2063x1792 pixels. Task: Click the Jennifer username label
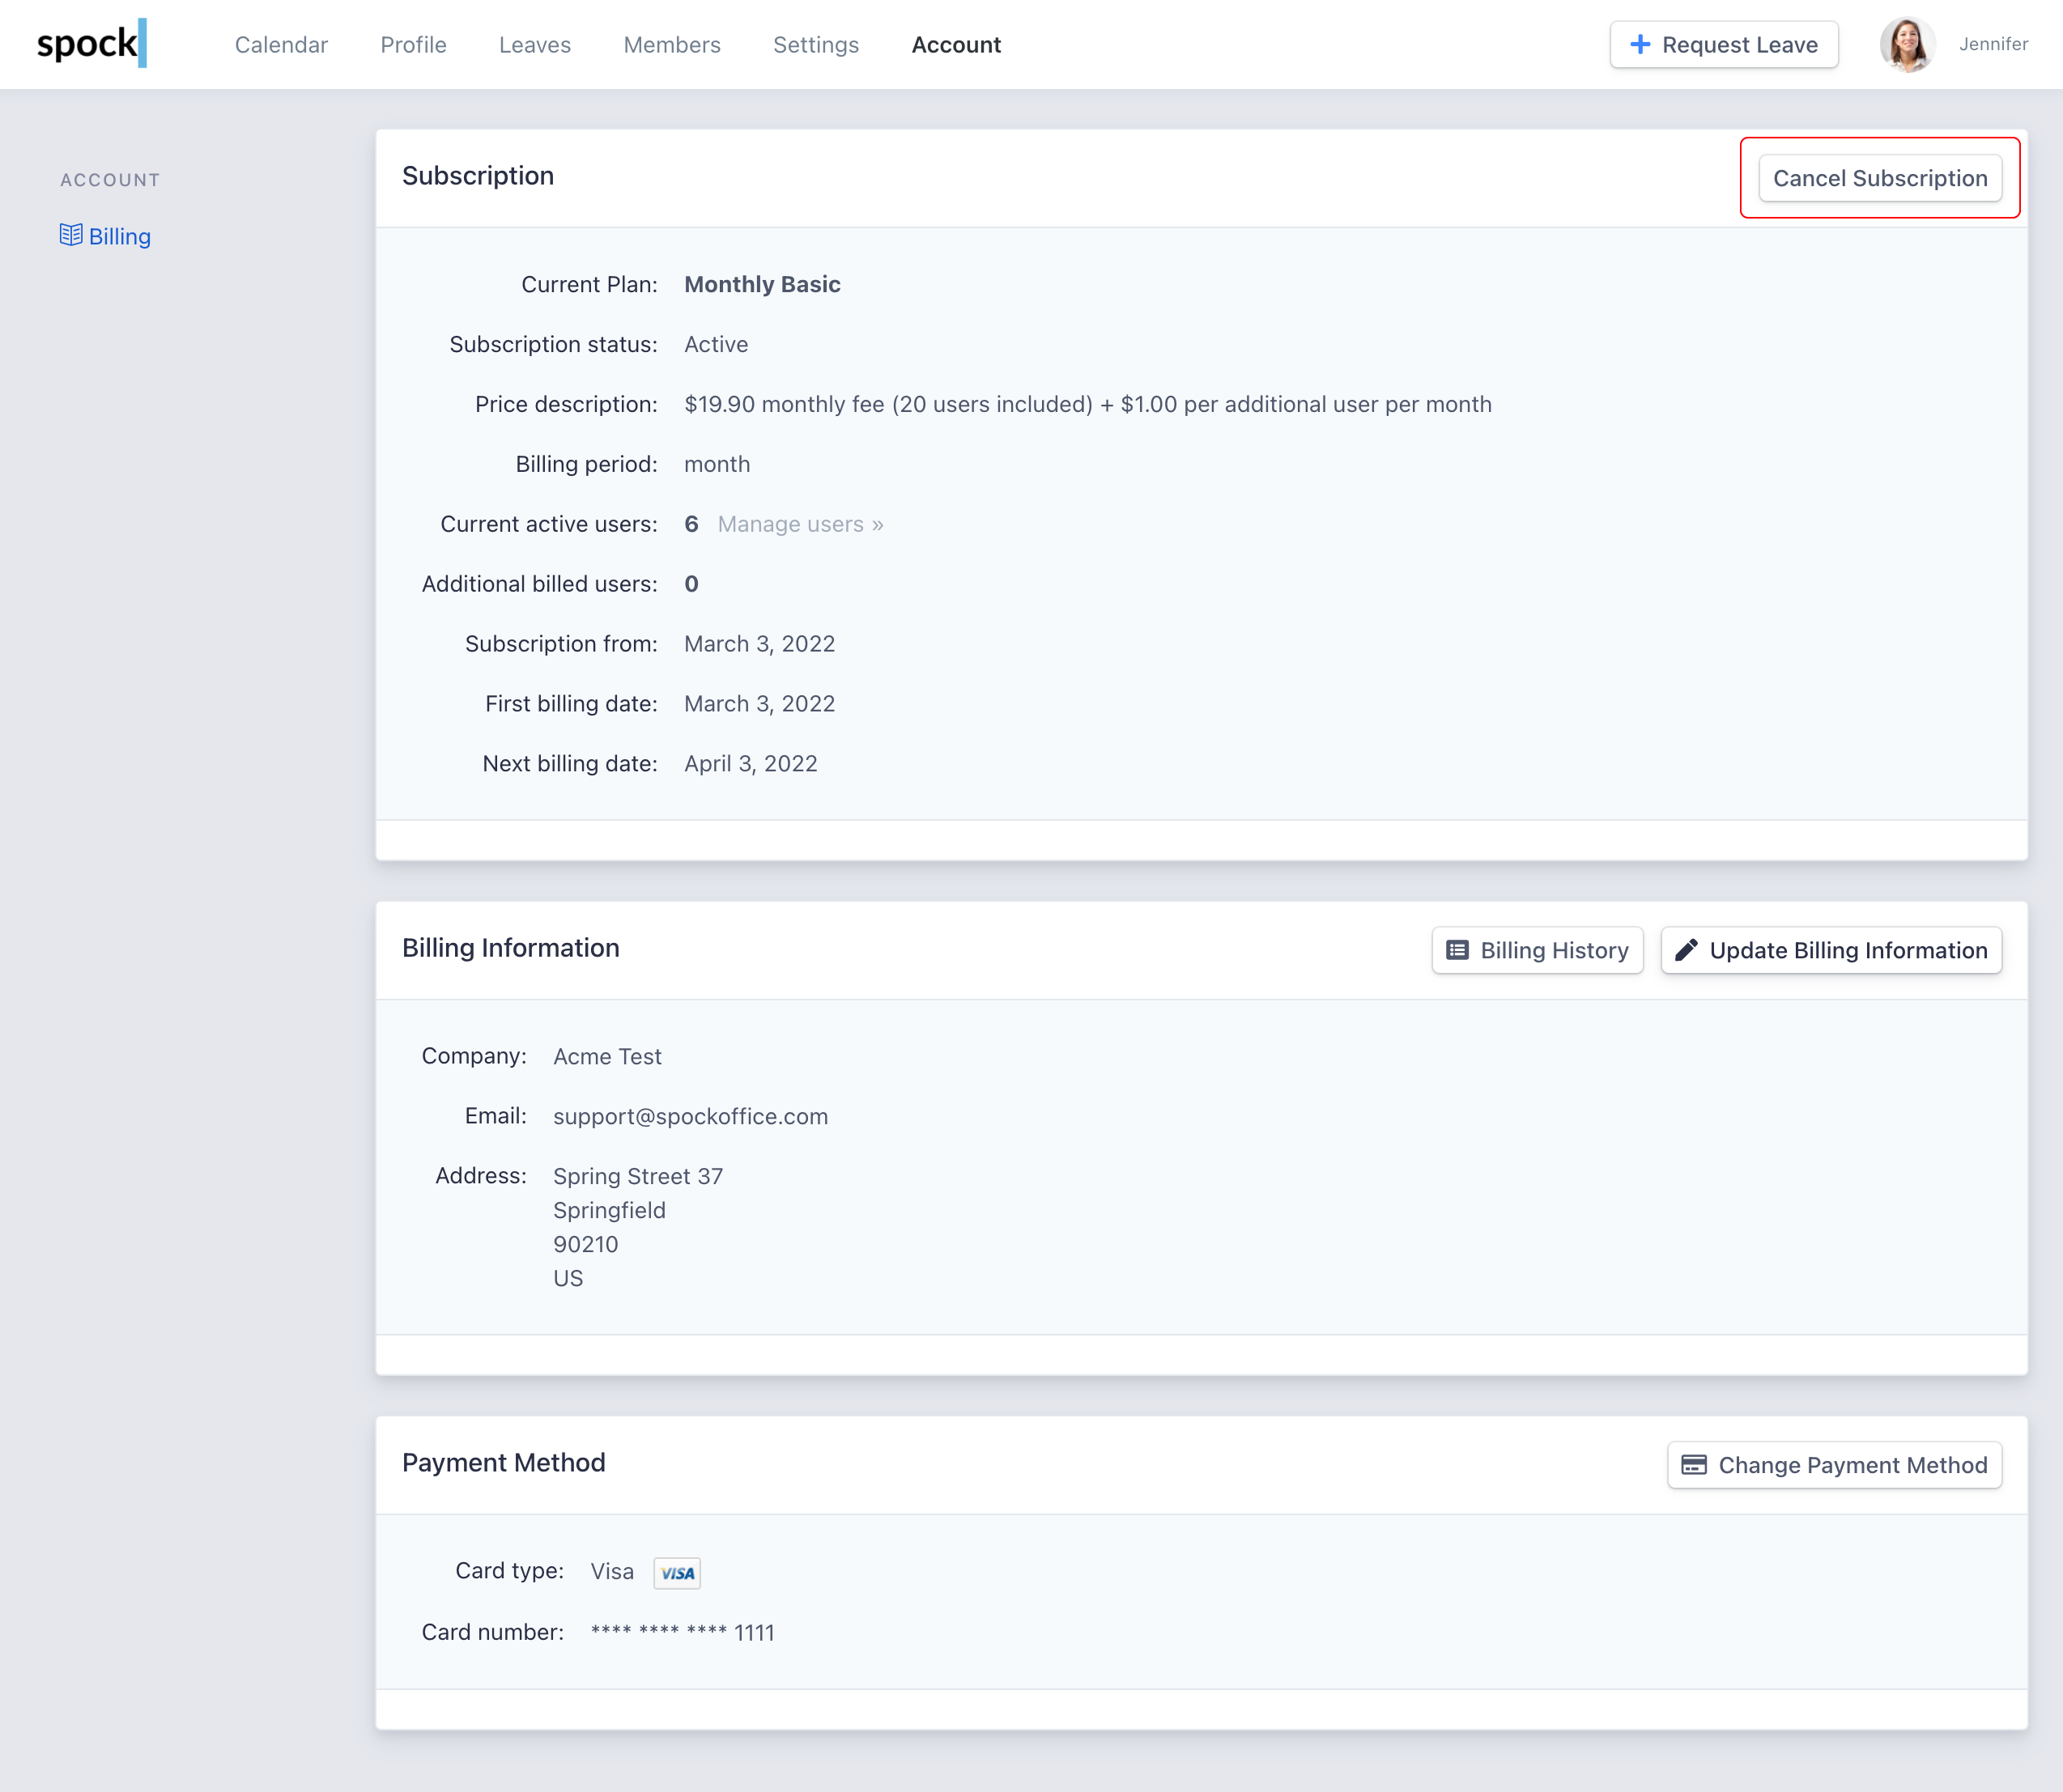pyautogui.click(x=1993, y=45)
